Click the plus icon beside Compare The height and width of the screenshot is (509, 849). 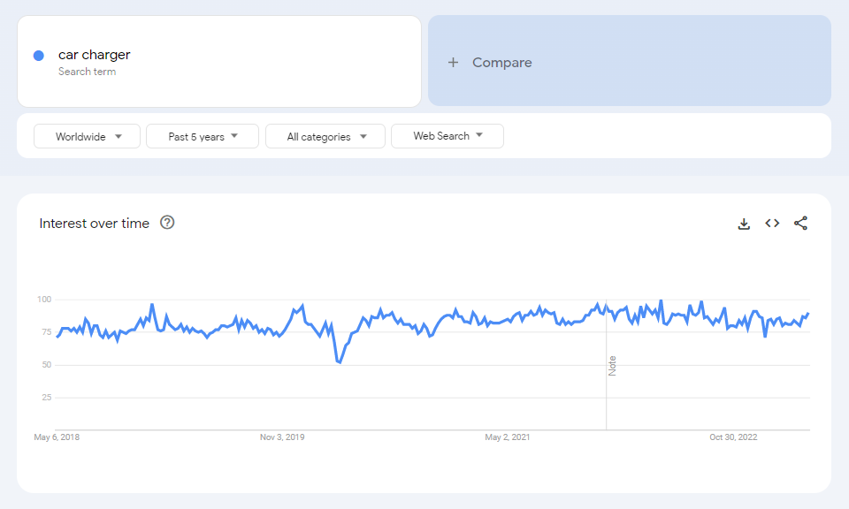(453, 63)
